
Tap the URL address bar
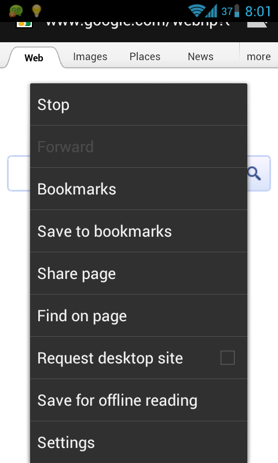138,24
